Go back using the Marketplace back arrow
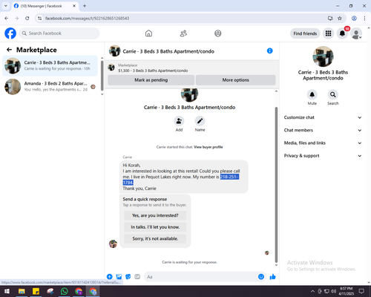371x297 pixels. [x=9, y=50]
